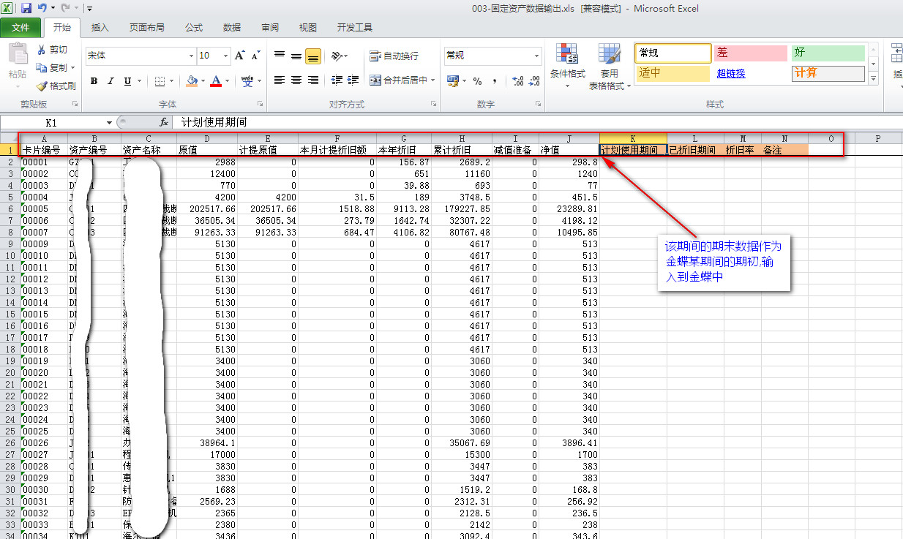Open the number format 常规 dropdown
The height and width of the screenshot is (539, 903).
click(536, 56)
